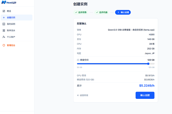Screen dimensions: 172x114
Task: Click the 确认创建 step indicator
Action: (x=123, y=12)
